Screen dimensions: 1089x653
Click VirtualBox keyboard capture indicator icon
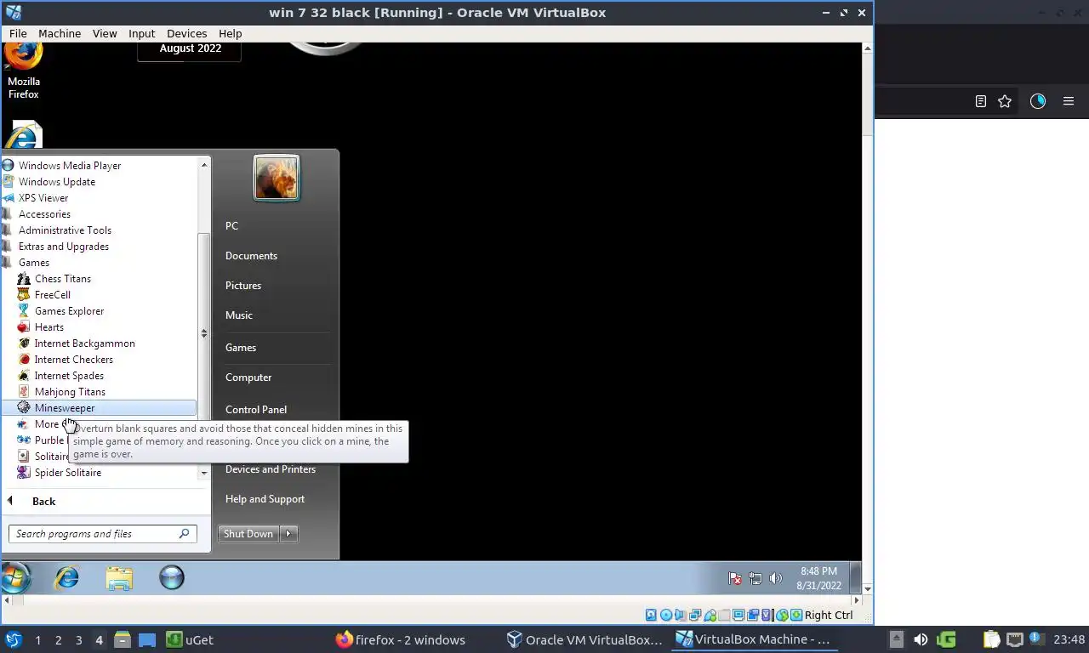point(796,615)
